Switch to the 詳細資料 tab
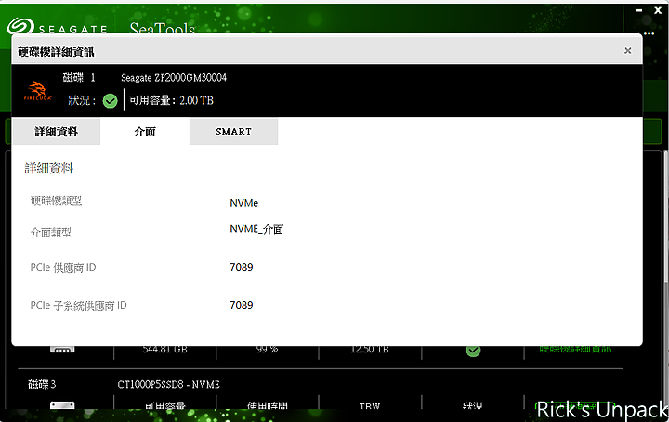Image resolution: width=669 pixels, height=422 pixels. click(57, 132)
